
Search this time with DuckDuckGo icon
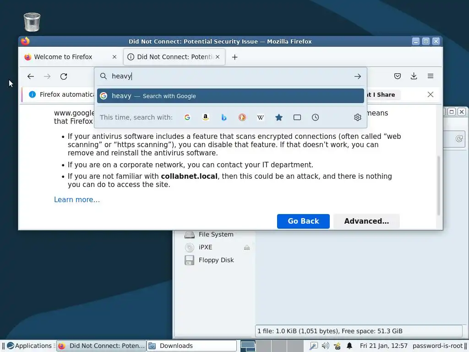(x=242, y=117)
